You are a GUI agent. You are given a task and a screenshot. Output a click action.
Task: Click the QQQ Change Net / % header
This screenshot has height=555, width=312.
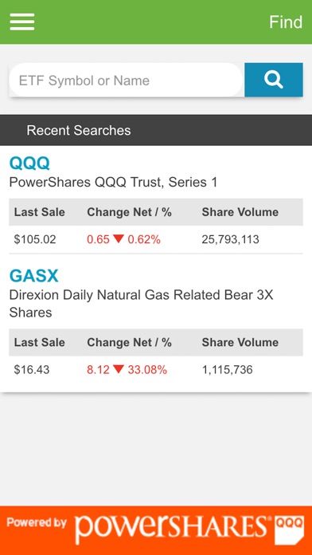[129, 212]
